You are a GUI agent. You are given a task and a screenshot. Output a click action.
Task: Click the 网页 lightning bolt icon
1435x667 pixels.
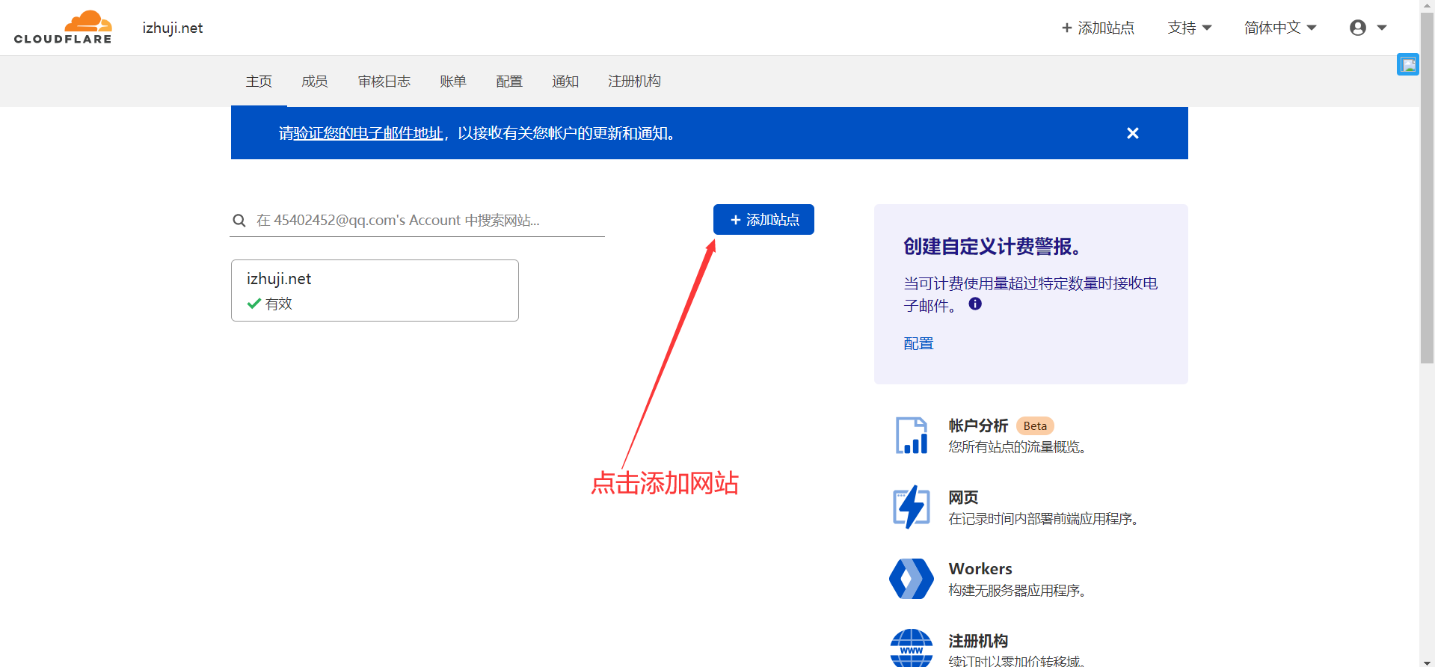[912, 507]
